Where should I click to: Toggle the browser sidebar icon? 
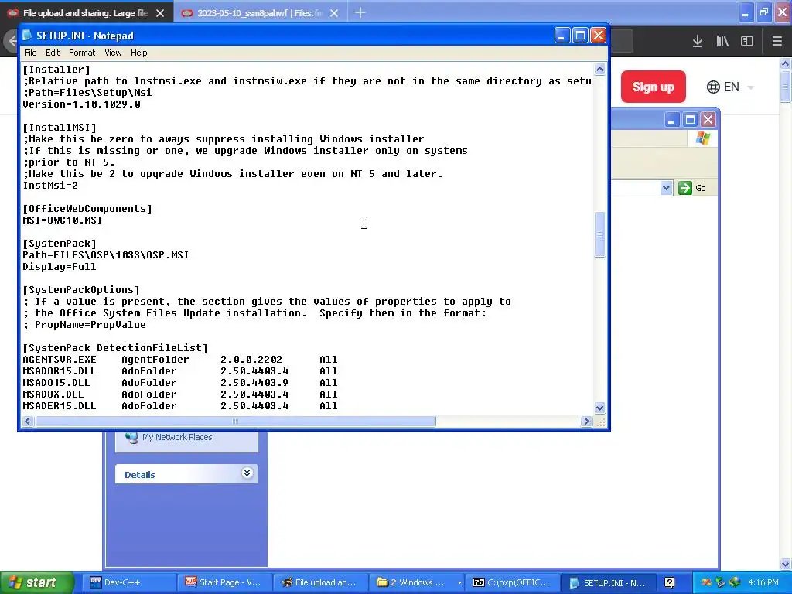point(747,42)
